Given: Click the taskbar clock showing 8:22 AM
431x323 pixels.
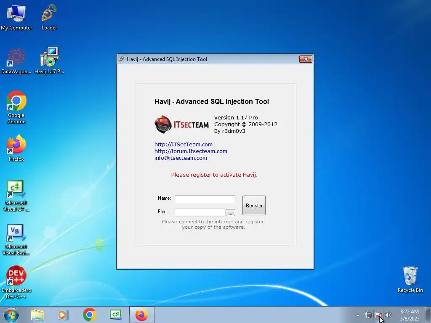Looking at the screenshot, I should click(410, 315).
